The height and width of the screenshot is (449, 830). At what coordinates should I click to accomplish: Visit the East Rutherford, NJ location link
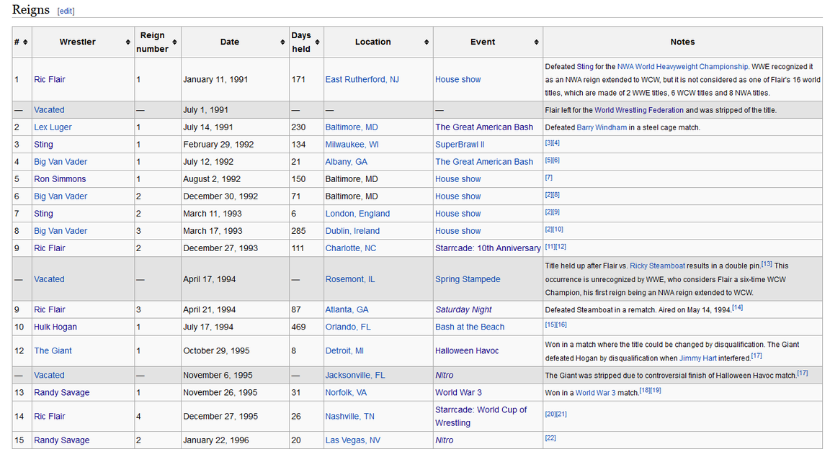click(362, 79)
